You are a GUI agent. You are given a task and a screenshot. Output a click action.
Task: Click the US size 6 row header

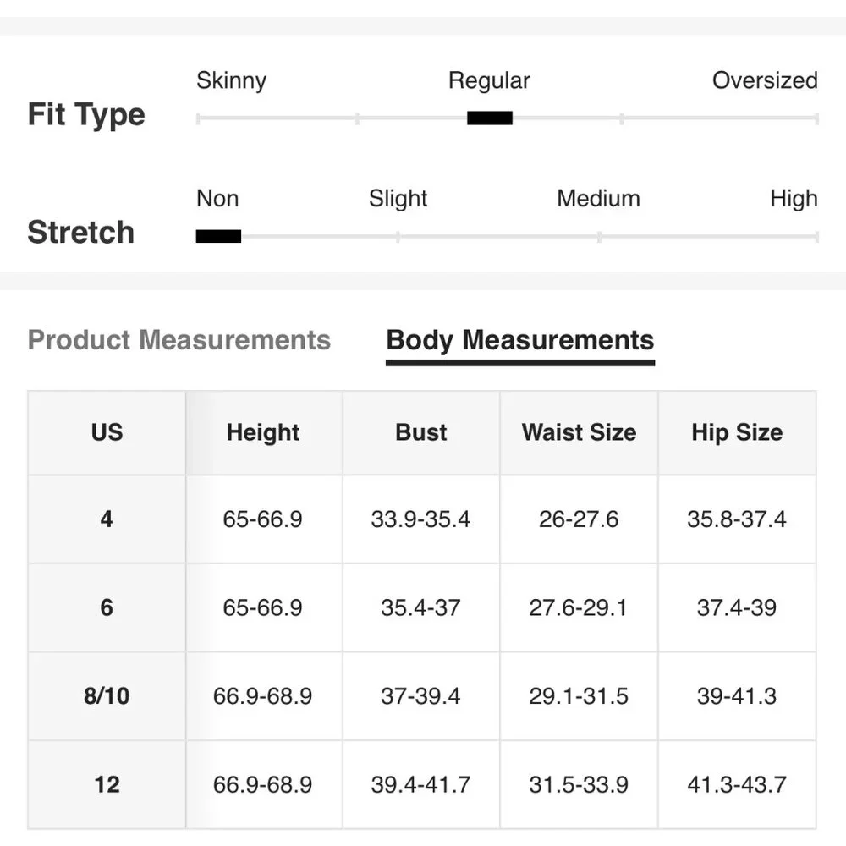[107, 607]
